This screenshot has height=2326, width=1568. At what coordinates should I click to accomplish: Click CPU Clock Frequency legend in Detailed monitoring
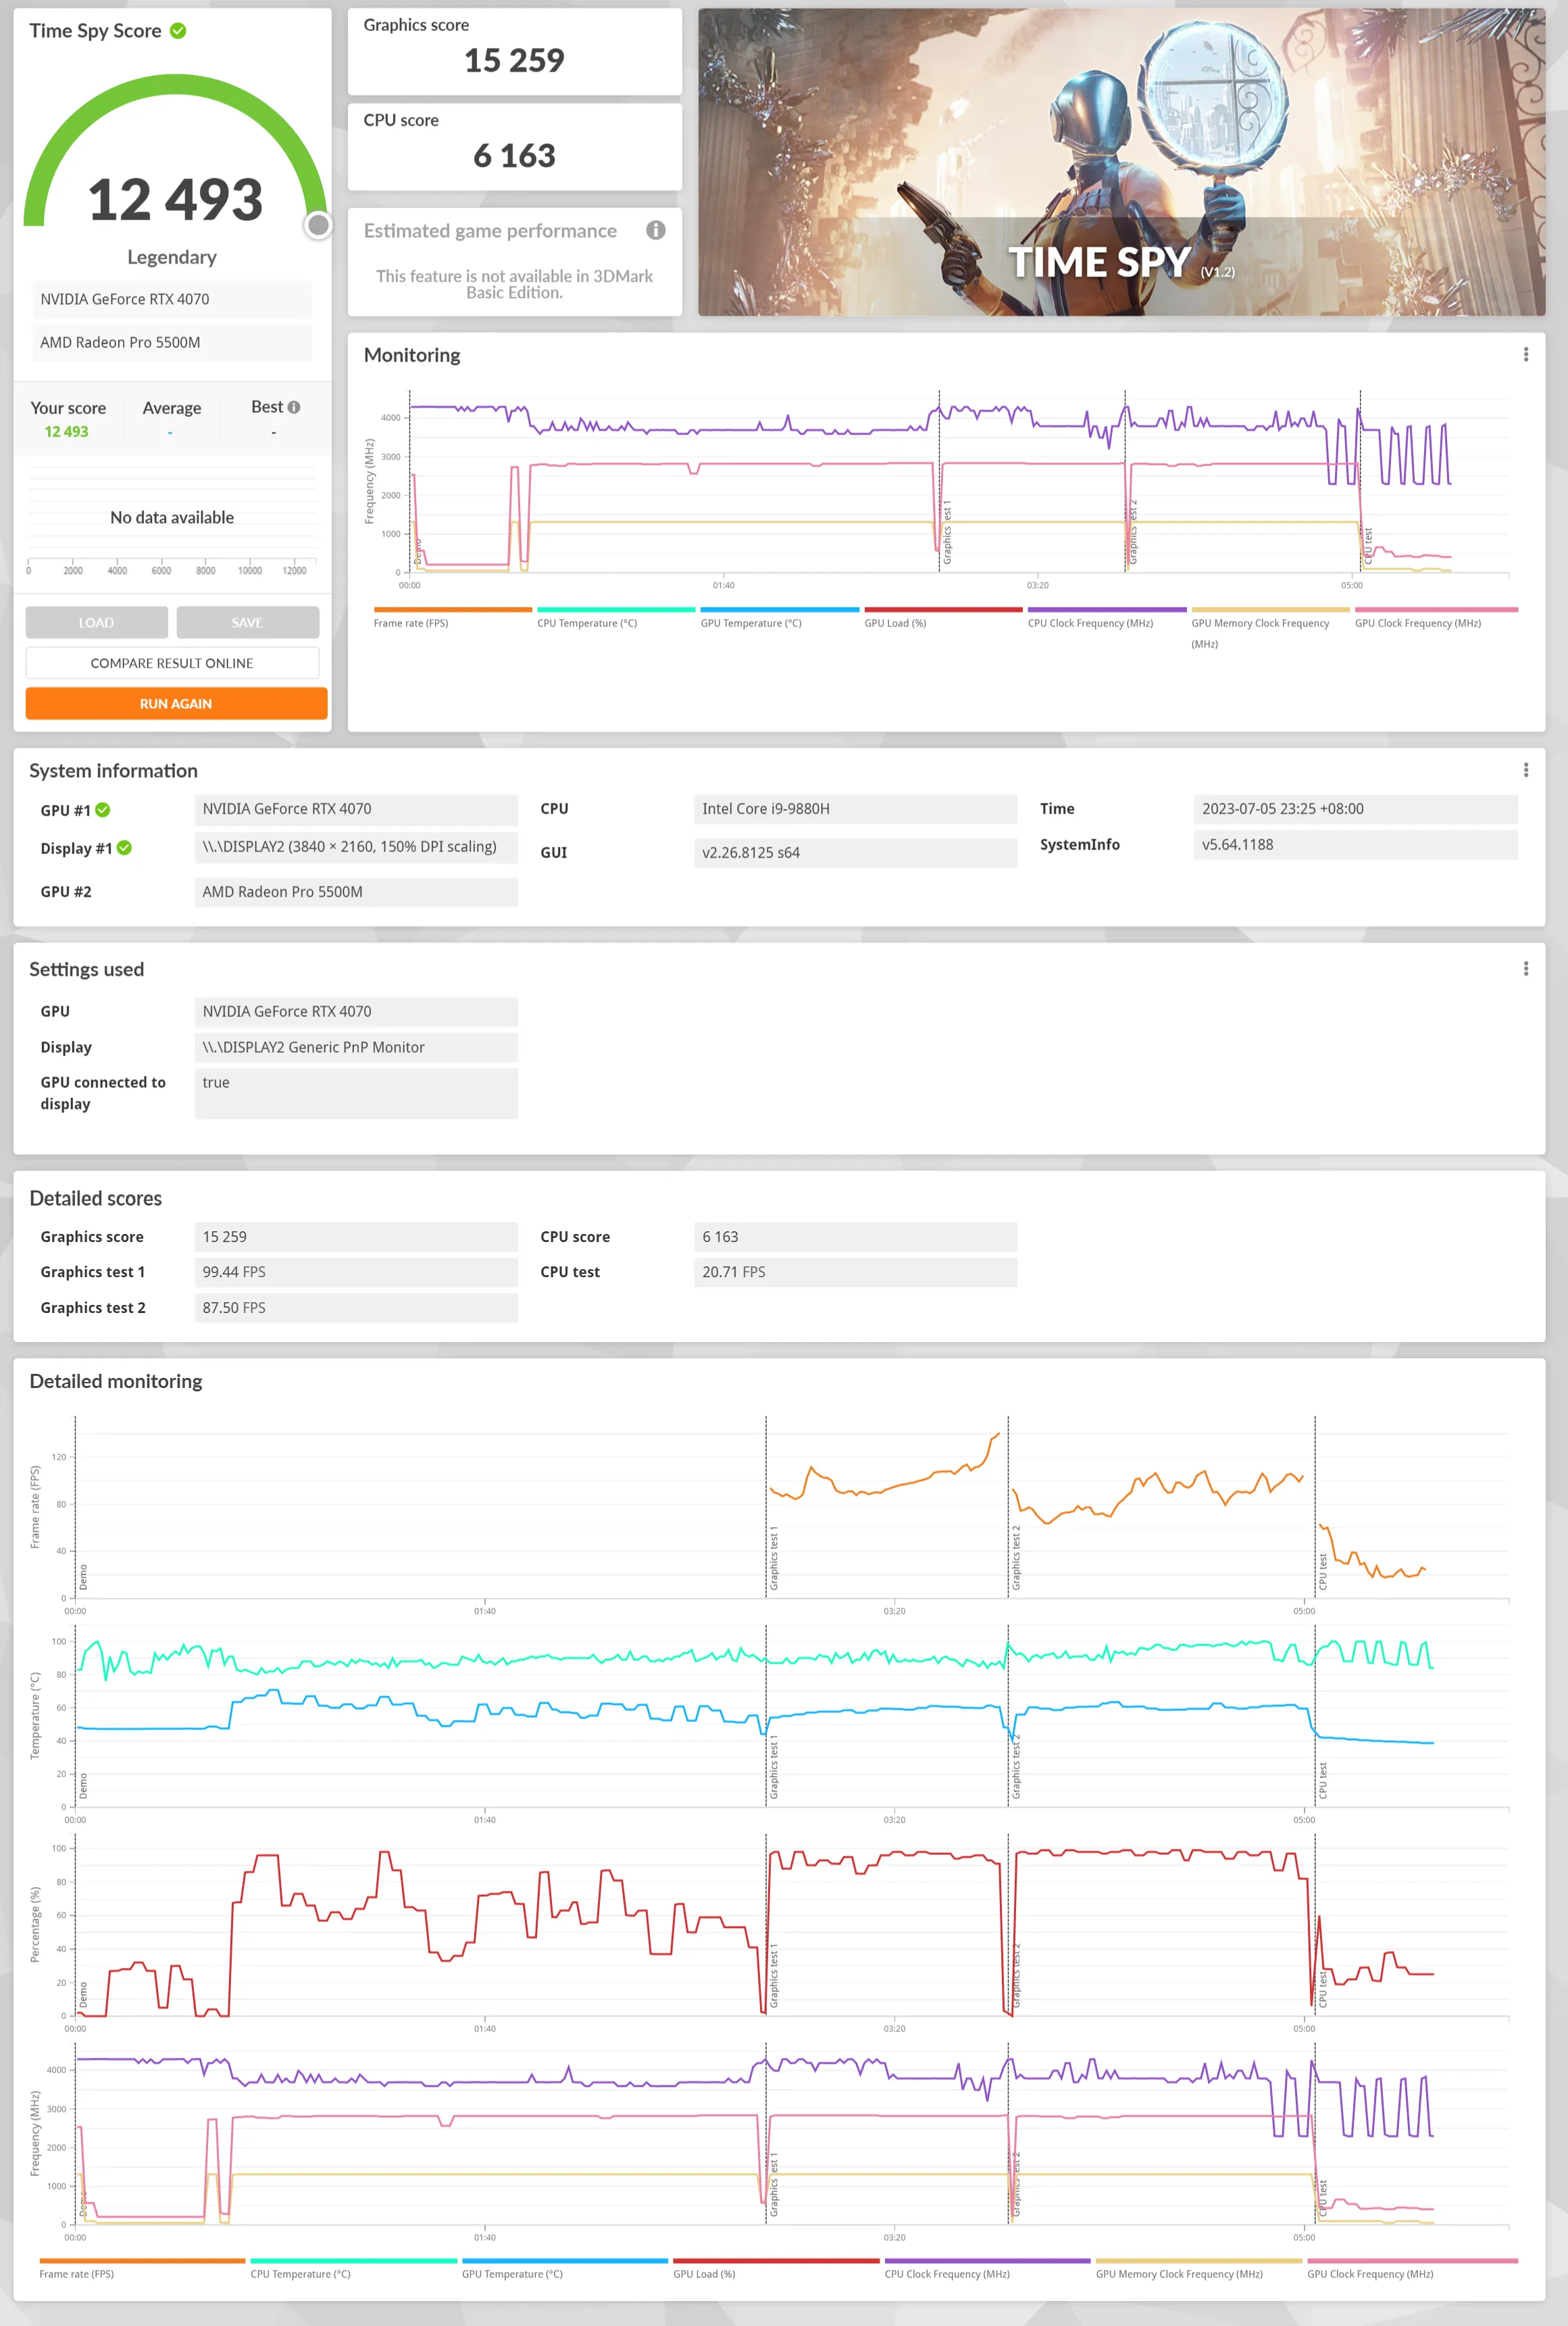click(x=987, y=2268)
